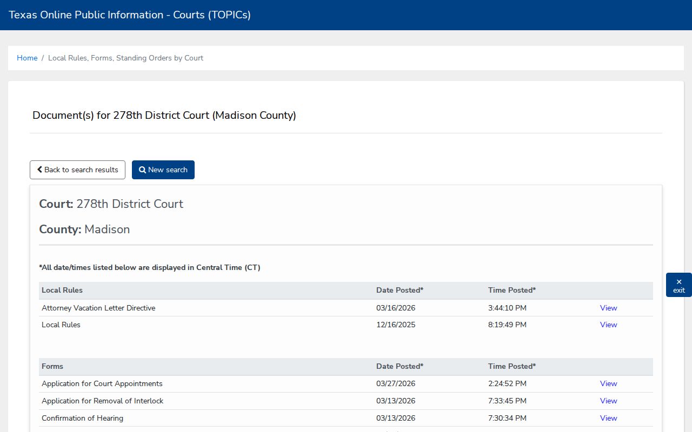692x432 pixels.
Task: Click 'Application for Removal of Interlock' text
Action: (x=103, y=401)
